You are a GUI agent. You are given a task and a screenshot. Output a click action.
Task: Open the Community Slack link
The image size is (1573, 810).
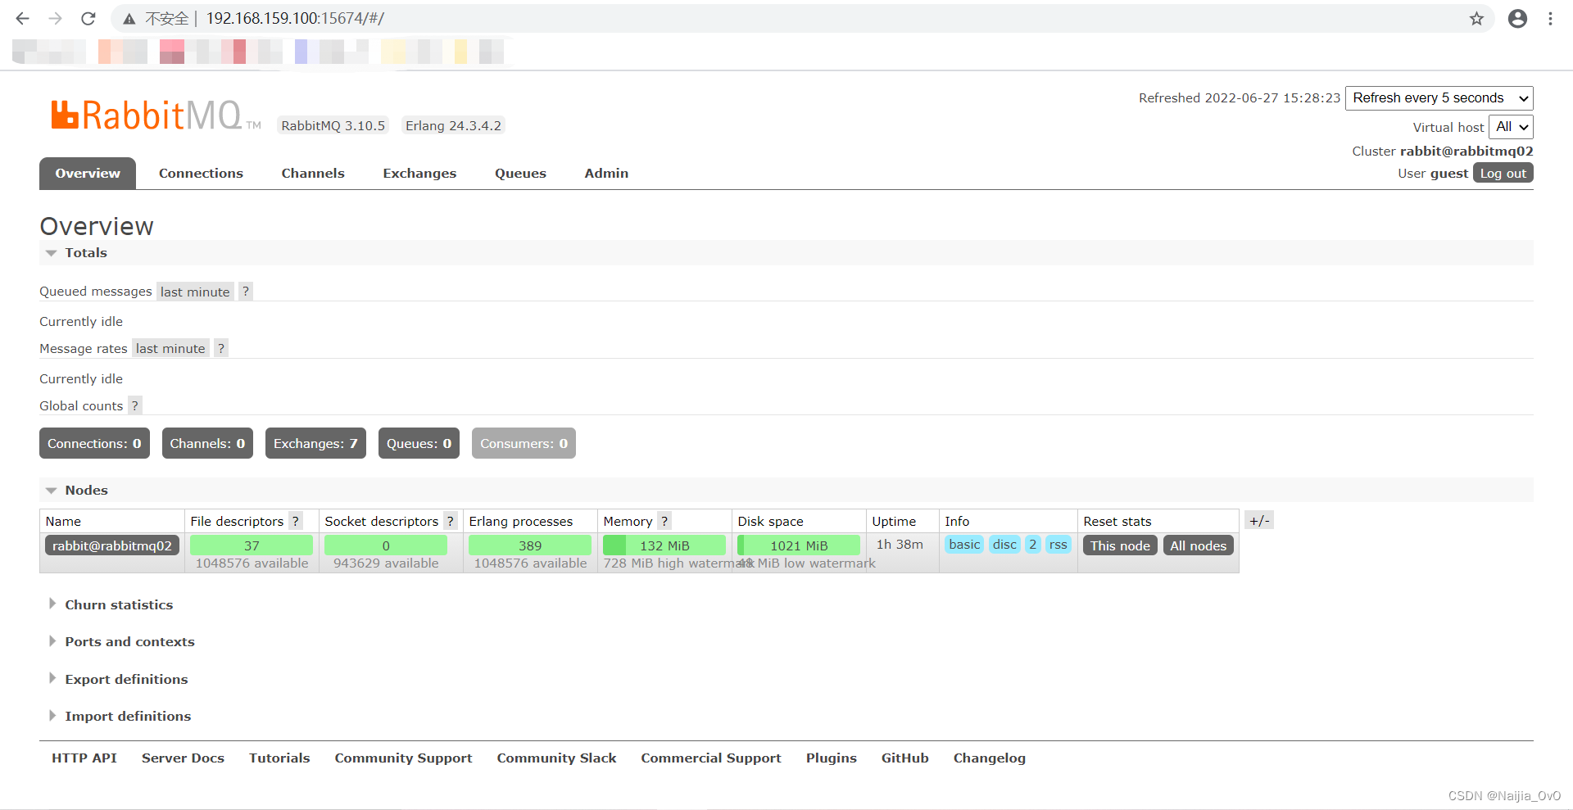point(556,758)
